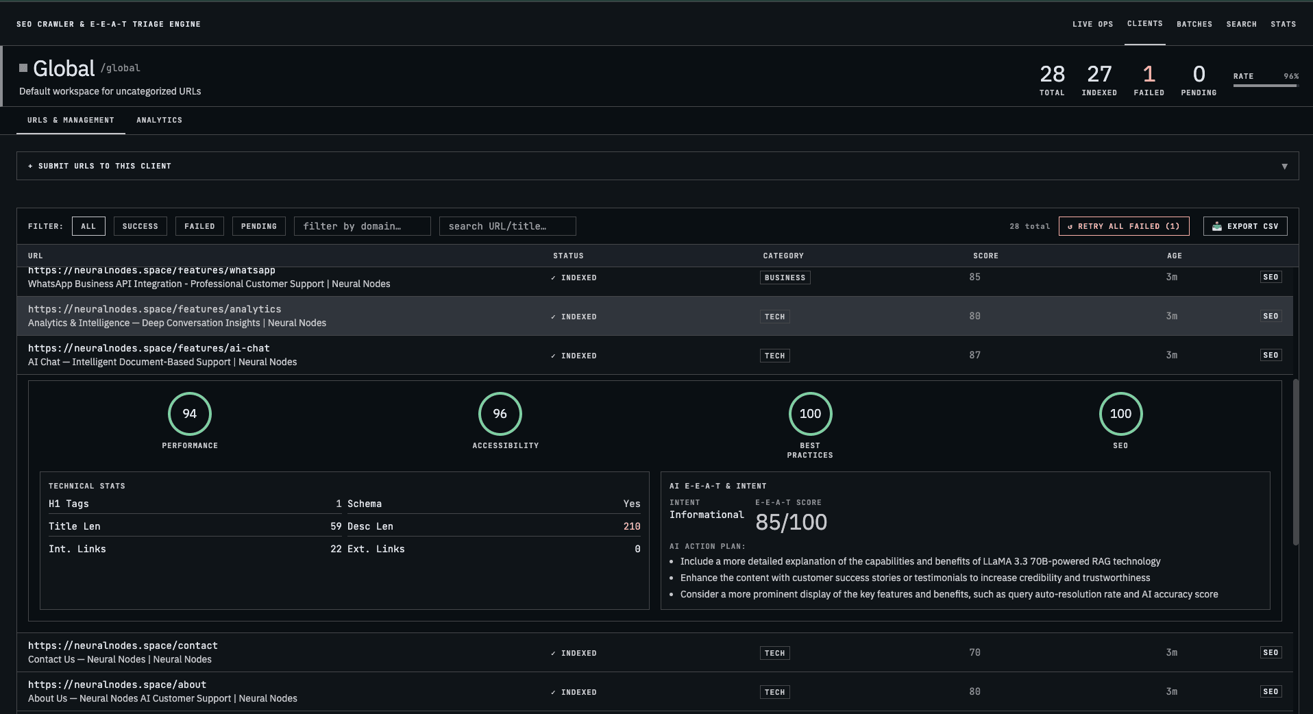Open Search from the top navigation
The height and width of the screenshot is (714, 1313).
click(x=1241, y=24)
